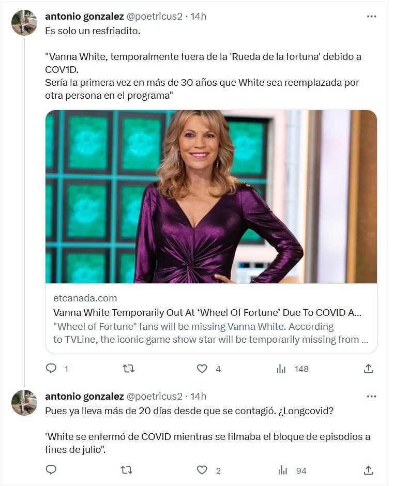Click @poetricus2 handle on second tweet
This screenshot has height=486, width=393.
tap(155, 397)
